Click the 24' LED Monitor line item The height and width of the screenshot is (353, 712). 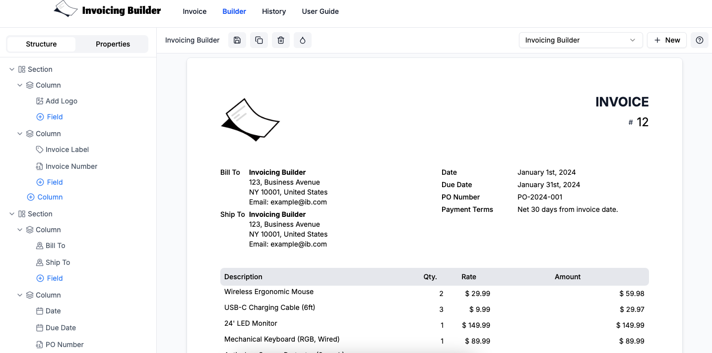[251, 323]
